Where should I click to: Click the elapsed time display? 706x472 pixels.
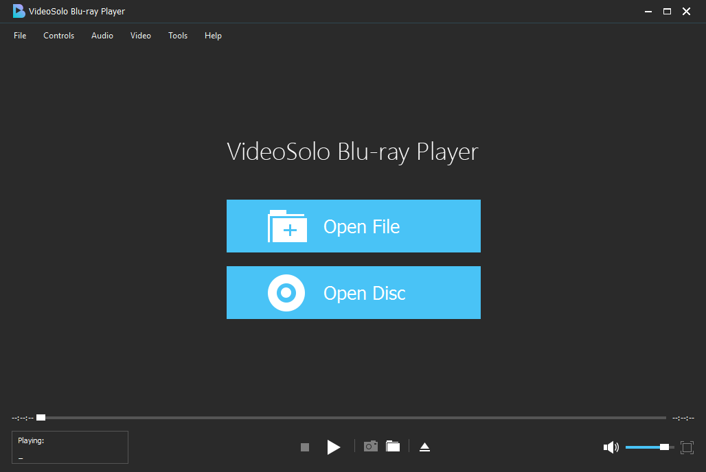[23, 418]
